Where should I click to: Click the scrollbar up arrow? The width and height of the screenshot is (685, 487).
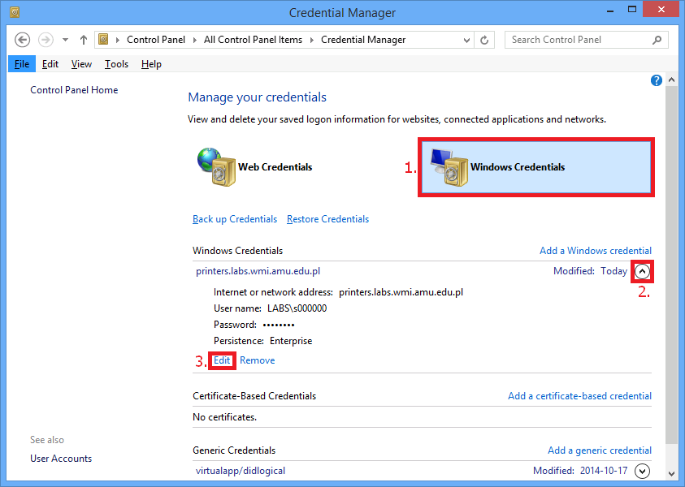671,80
